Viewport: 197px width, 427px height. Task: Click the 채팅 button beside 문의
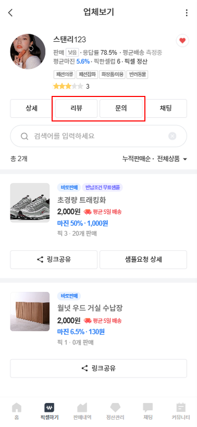[165, 108]
